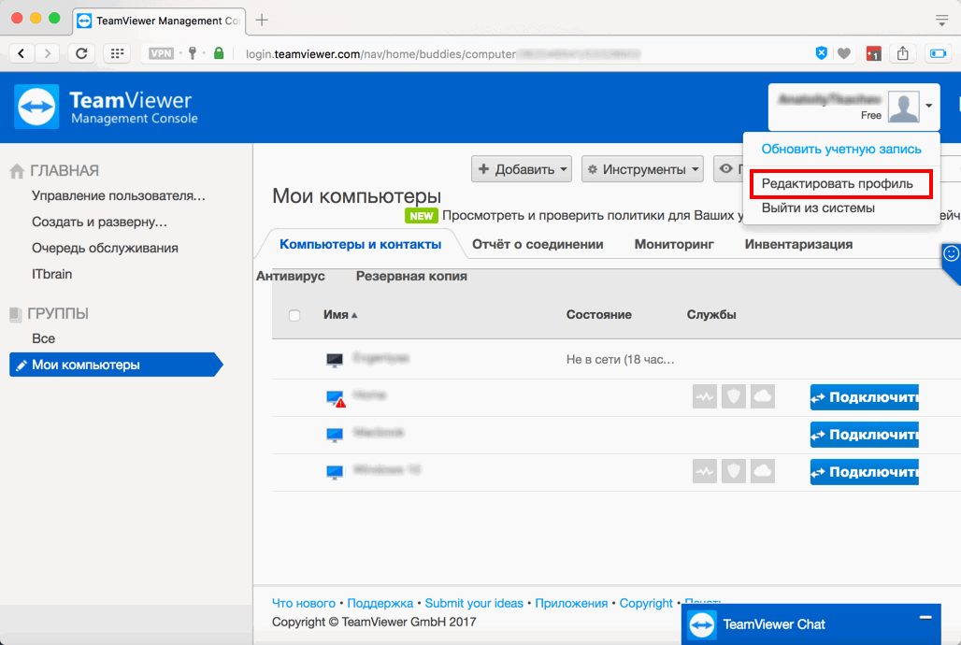Click the share icon in browser toolbar
The width and height of the screenshot is (961, 645).
[903, 53]
